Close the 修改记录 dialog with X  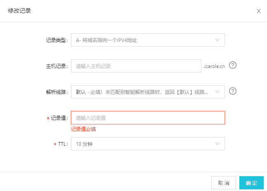pyautogui.click(x=259, y=11)
